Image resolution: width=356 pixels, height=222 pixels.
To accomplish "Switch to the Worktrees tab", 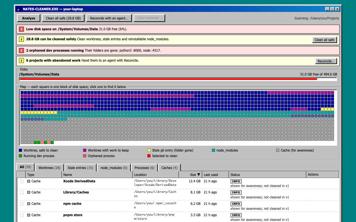I will (x=50, y=168).
